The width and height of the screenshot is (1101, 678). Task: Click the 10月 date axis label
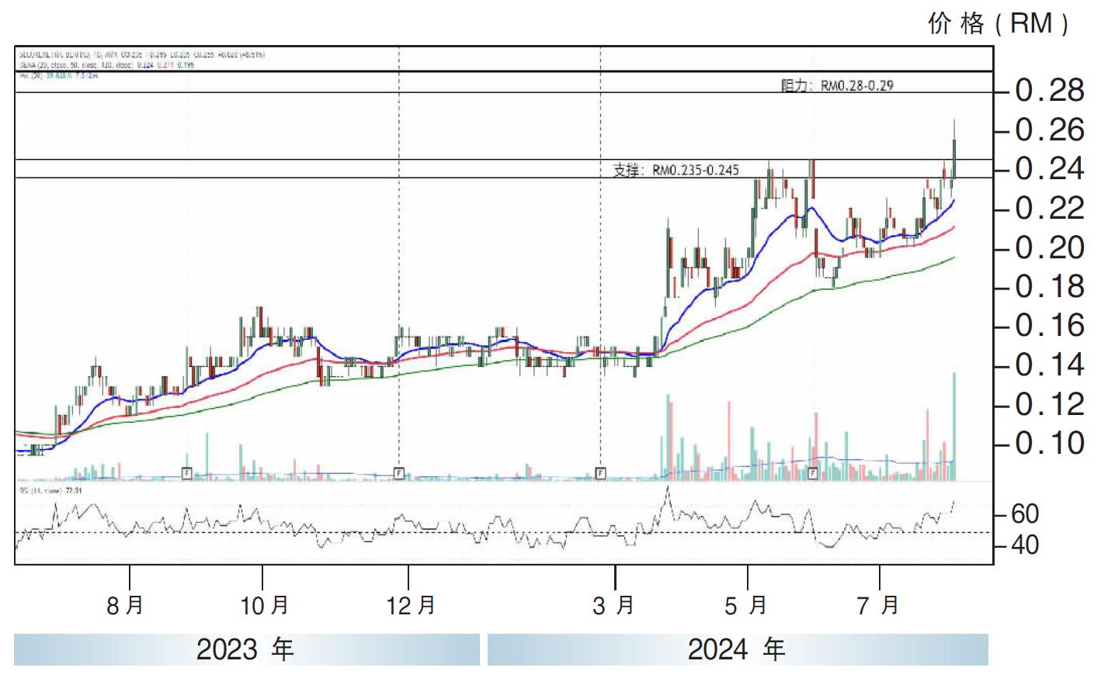coord(265,605)
